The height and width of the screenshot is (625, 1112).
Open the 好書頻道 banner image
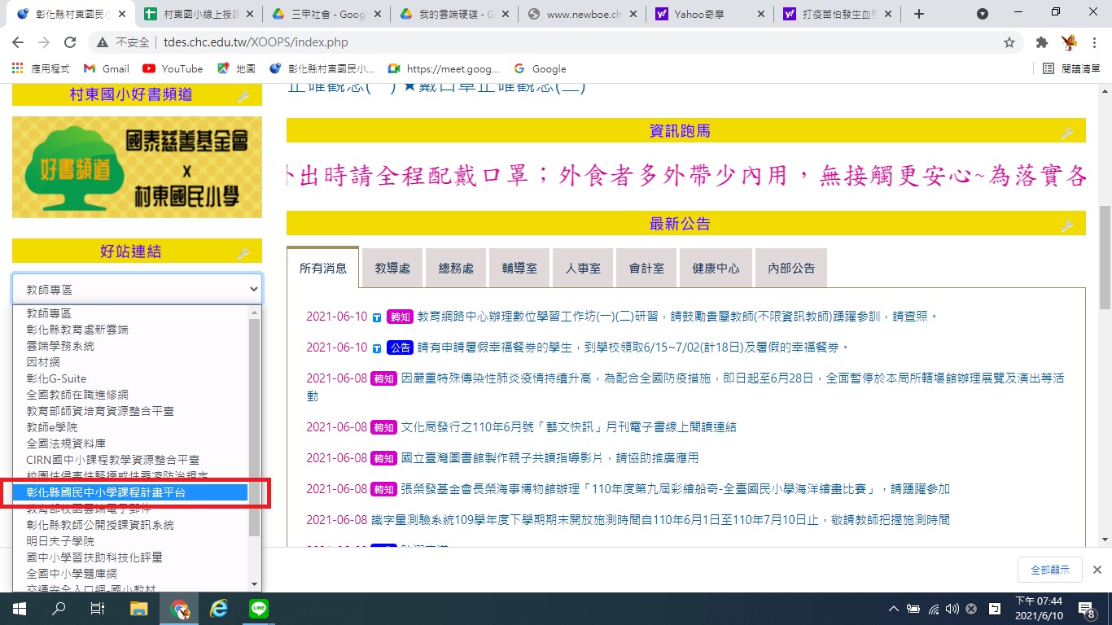pyautogui.click(x=137, y=167)
